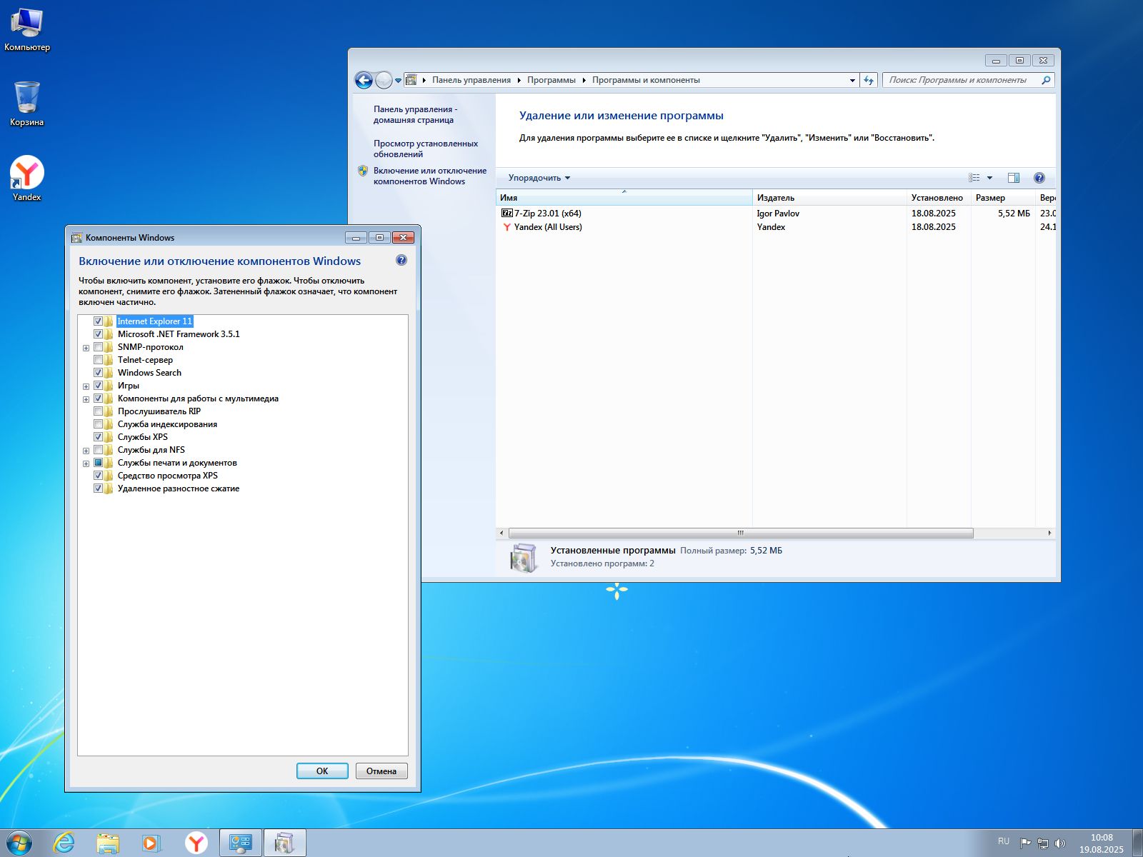Click the Yandex program list icon
Image resolution: width=1143 pixels, height=857 pixels.
click(x=507, y=227)
